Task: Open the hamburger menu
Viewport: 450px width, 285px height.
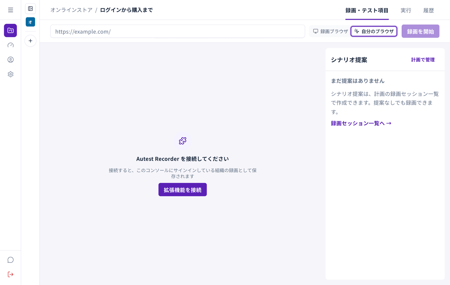Action: tap(10, 10)
